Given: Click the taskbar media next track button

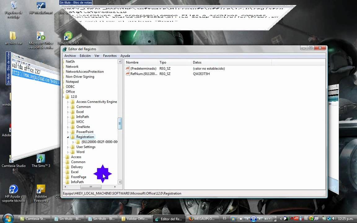Looking at the screenshot, I should pyautogui.click(x=260, y=219).
